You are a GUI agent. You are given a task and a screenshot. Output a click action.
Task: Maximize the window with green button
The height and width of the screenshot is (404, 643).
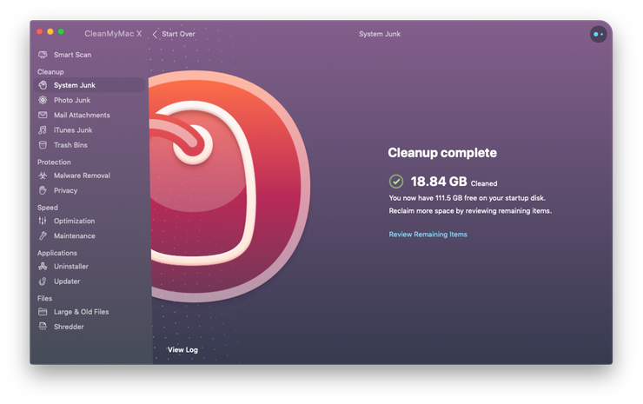[61, 31]
